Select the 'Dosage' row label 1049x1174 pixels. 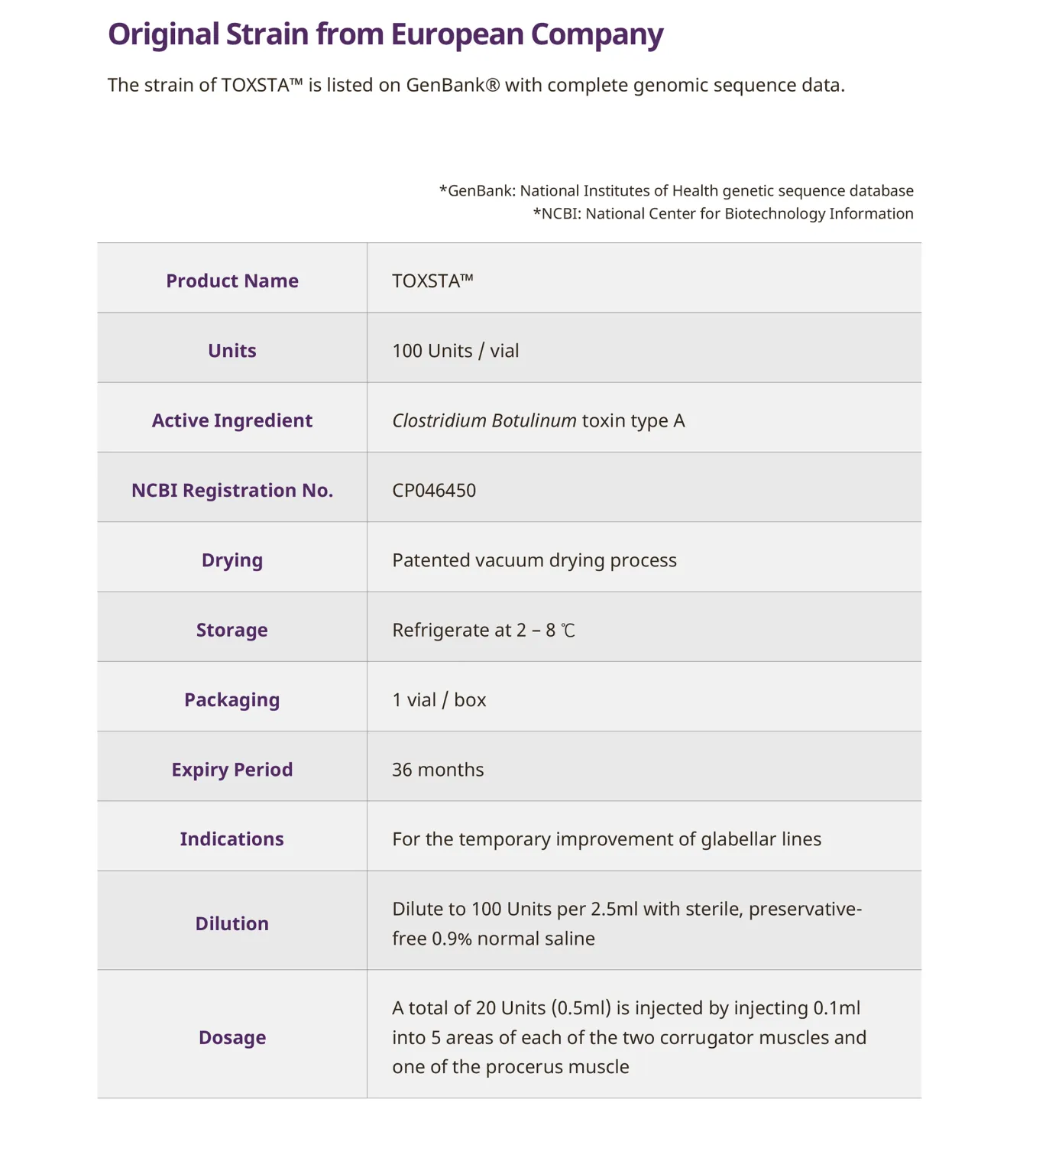(x=232, y=1037)
